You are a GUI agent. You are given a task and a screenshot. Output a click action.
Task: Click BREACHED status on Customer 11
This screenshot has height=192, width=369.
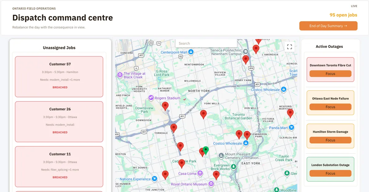[60, 177]
